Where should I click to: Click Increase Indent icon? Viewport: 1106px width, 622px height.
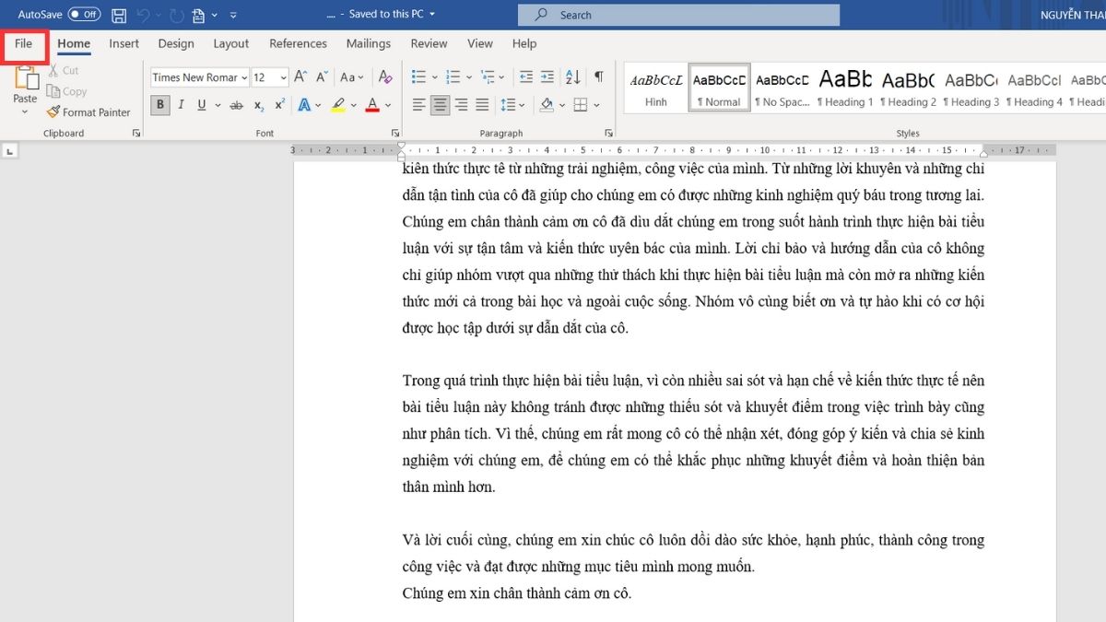(x=548, y=77)
